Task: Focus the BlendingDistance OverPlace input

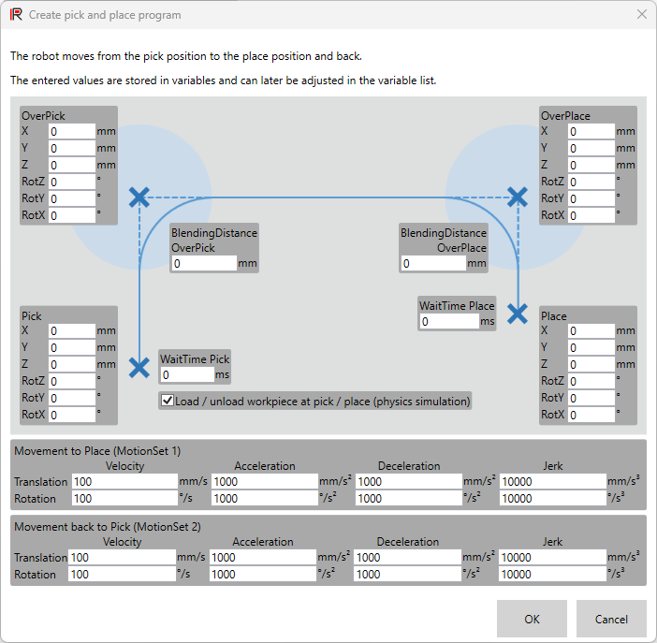Action: click(x=433, y=264)
